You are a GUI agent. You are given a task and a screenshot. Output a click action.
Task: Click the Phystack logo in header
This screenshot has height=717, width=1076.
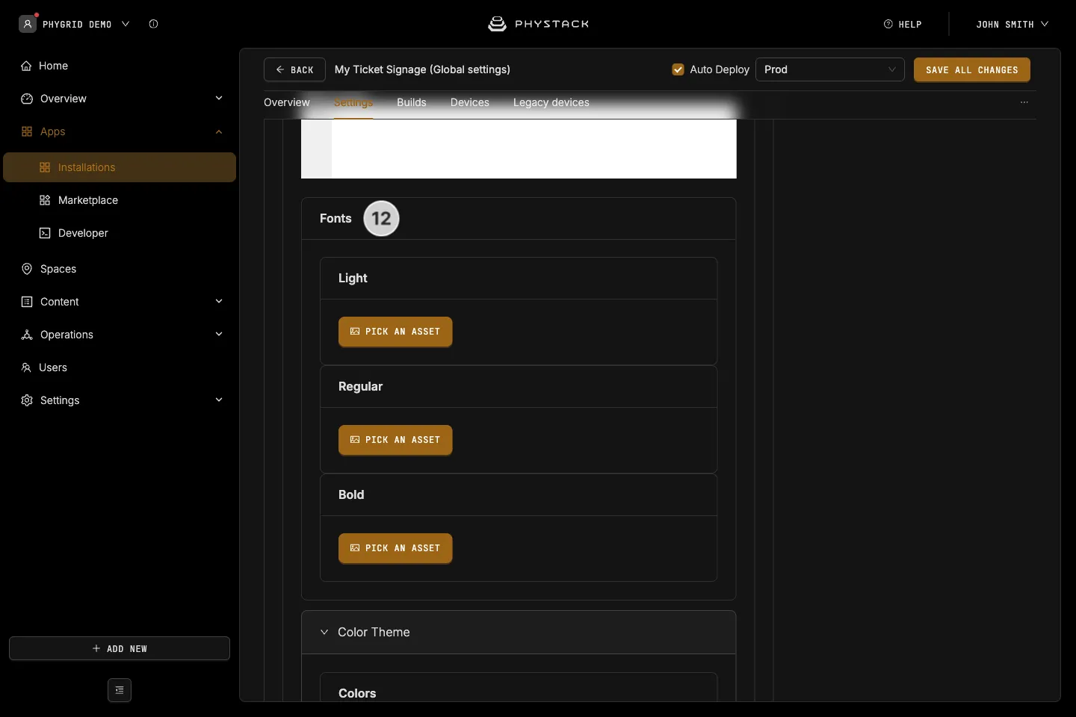pos(538,24)
